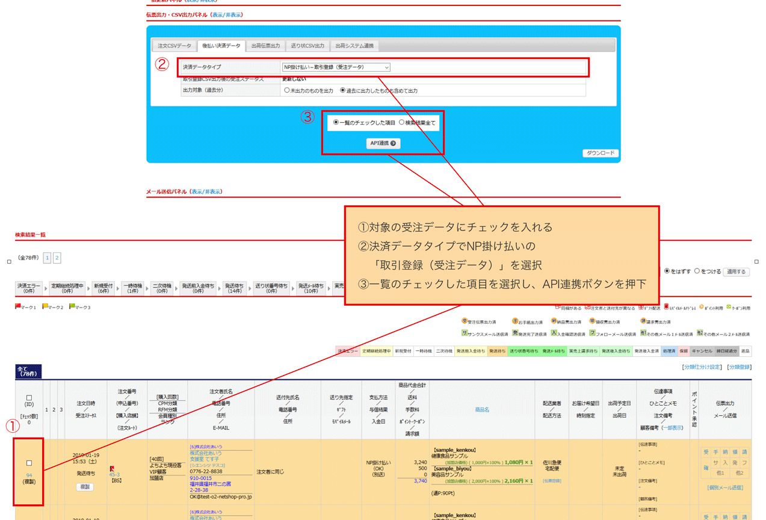Click the red マーク1 flag icon
The image size is (766, 520).
tap(17, 307)
